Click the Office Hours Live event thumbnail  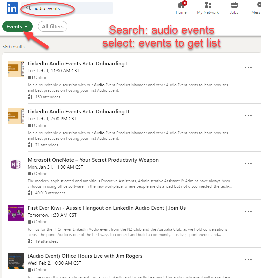click(x=16, y=261)
